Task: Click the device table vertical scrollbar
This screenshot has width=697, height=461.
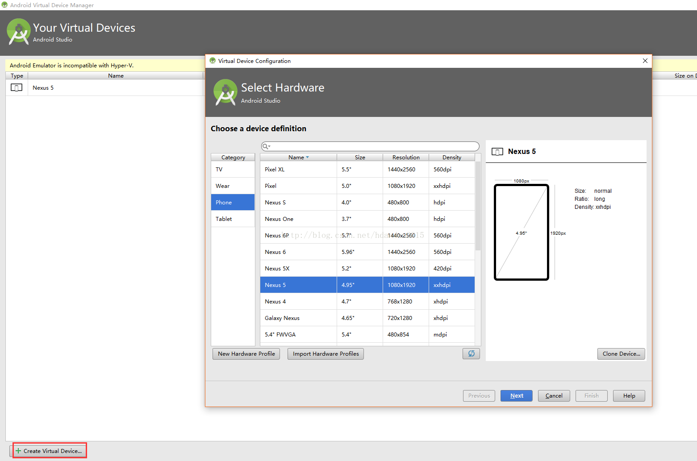Action: [478, 205]
